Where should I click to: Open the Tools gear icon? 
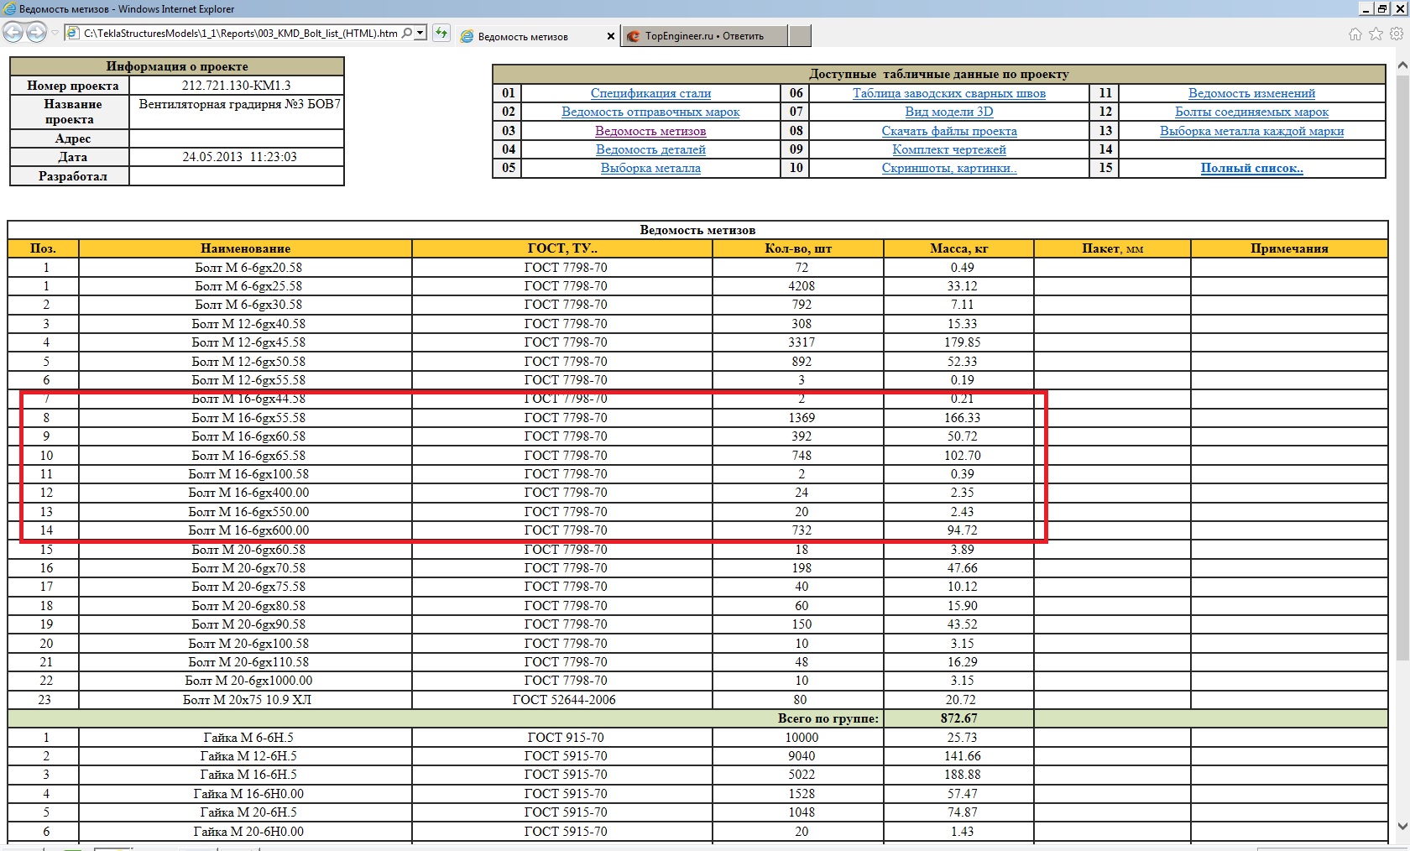pos(1397,34)
